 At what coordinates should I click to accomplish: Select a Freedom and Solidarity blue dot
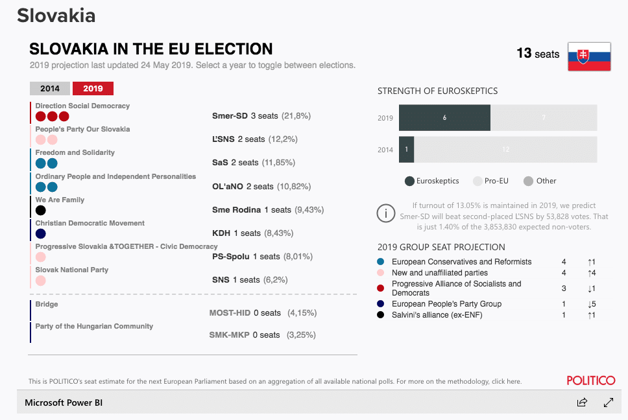40,163
